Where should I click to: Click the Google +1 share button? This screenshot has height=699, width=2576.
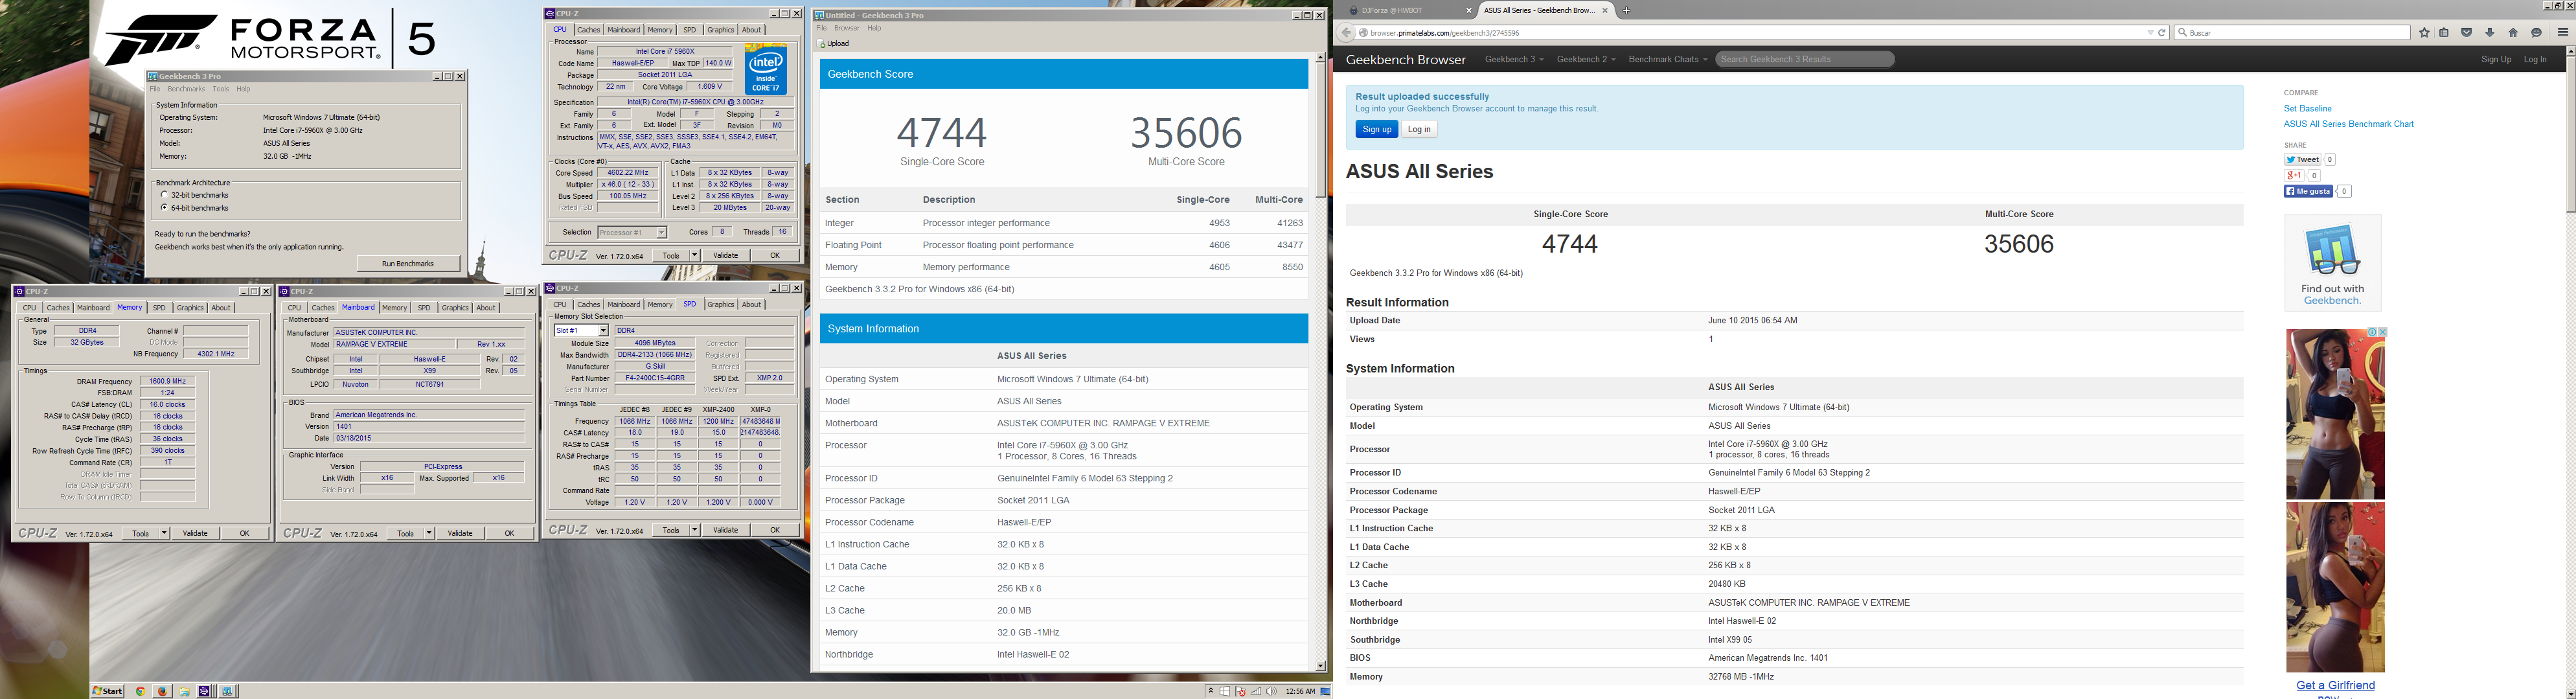[2294, 175]
